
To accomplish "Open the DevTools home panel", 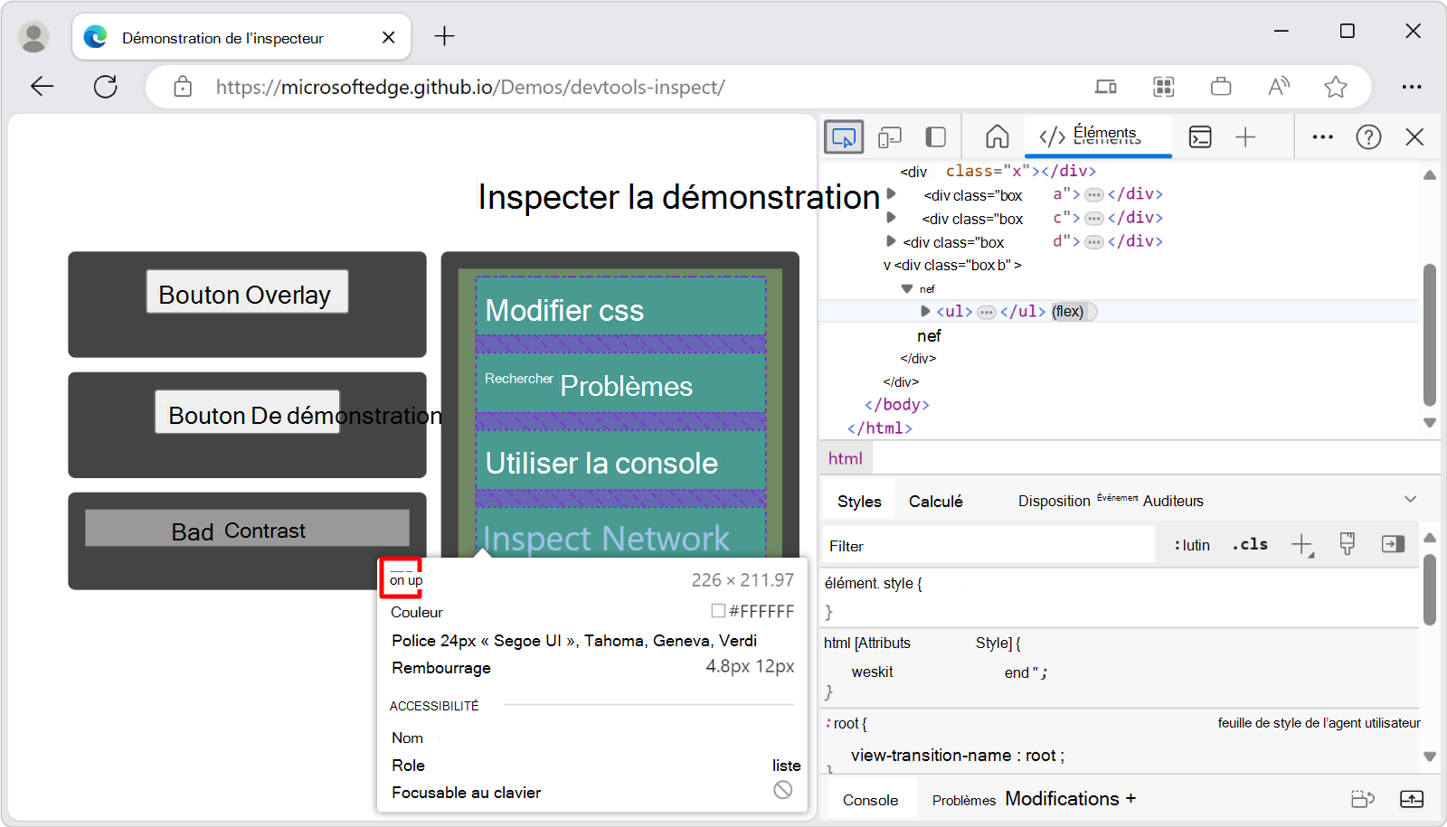I will coord(997,136).
